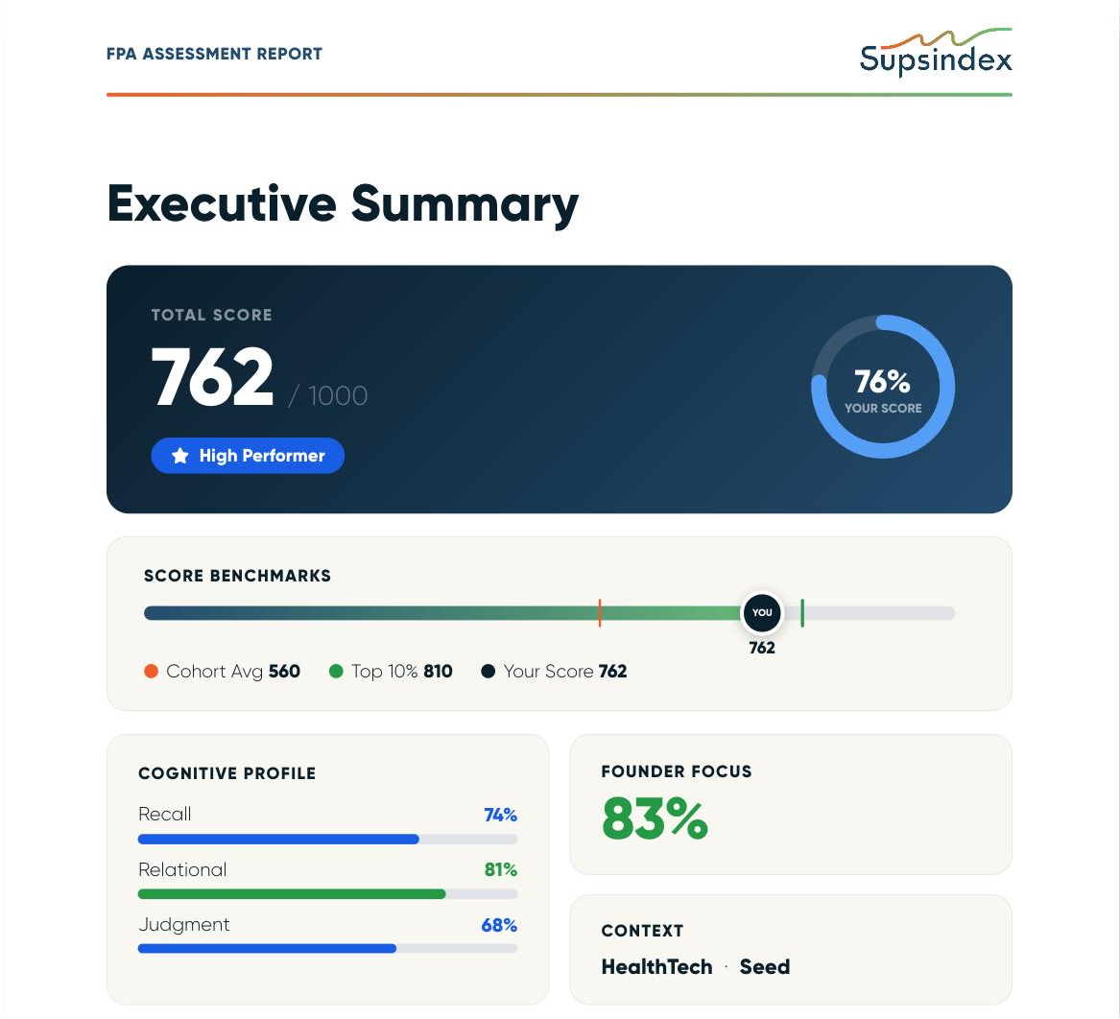This screenshot has height=1019, width=1120.
Task: Click the 762 total score number
Action: tap(213, 377)
